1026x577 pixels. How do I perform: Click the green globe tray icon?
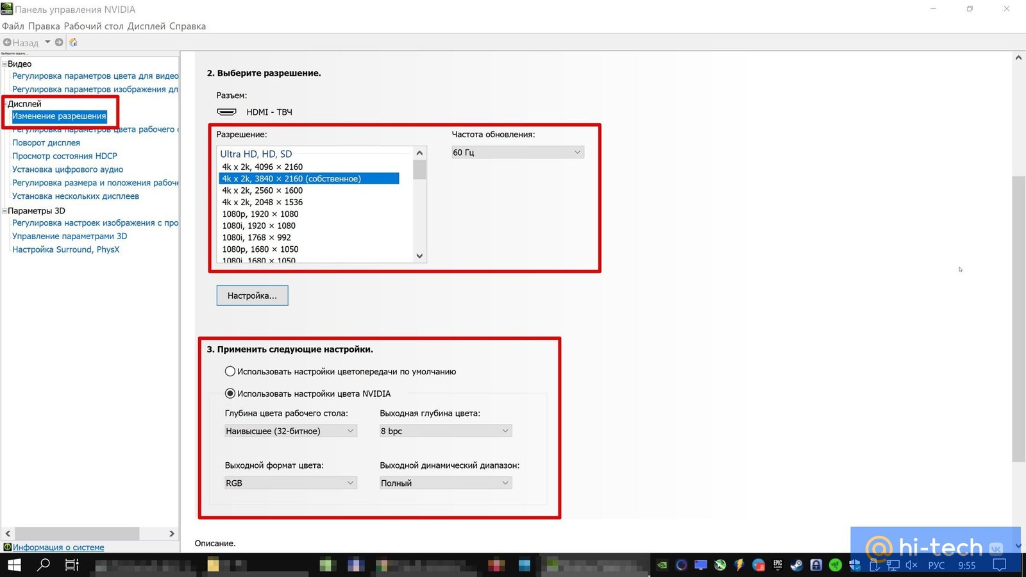coord(720,565)
